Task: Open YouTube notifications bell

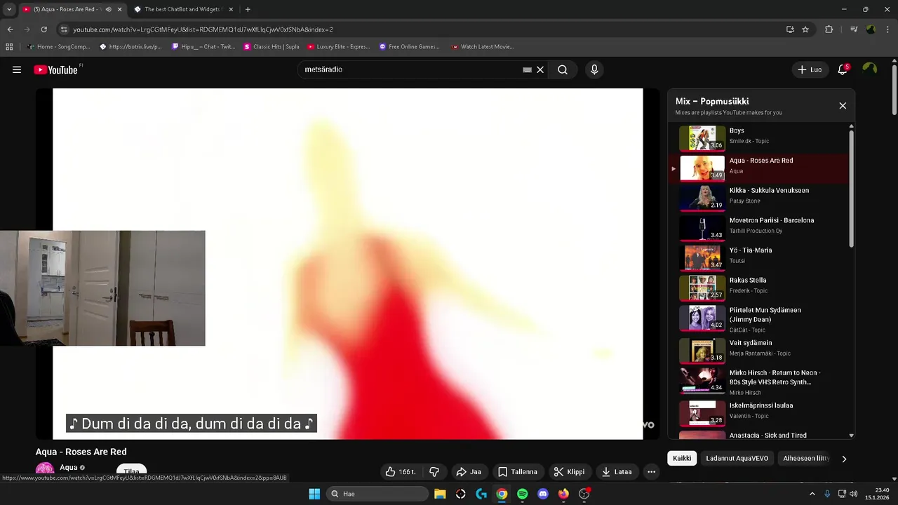Action: click(x=843, y=69)
